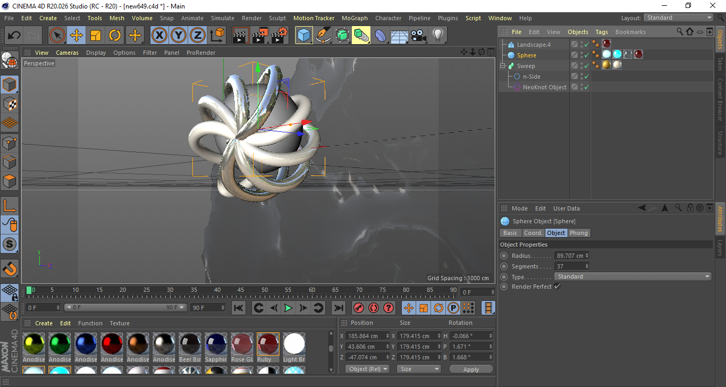Select Landscape.4 in Object Manager

(x=534, y=45)
